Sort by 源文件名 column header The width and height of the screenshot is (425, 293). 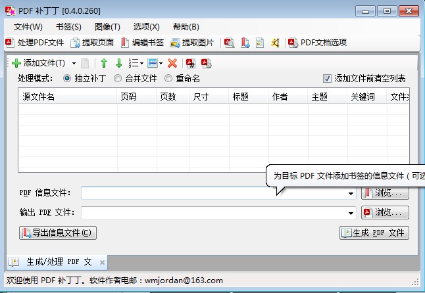tap(68, 97)
